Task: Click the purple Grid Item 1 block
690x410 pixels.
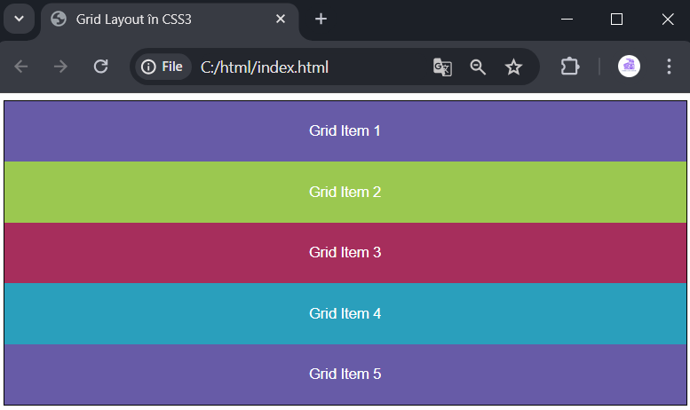Action: click(345, 131)
